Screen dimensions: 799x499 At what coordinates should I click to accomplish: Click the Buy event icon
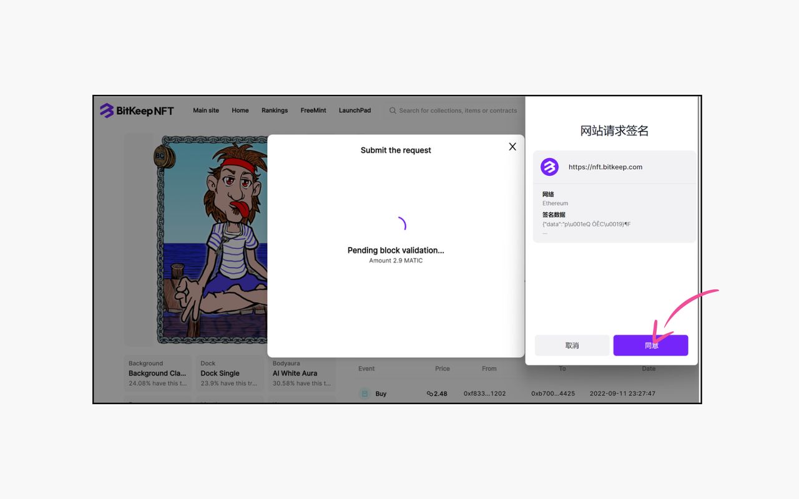pyautogui.click(x=365, y=394)
